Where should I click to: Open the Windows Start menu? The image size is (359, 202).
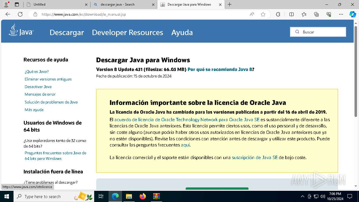click(6, 196)
